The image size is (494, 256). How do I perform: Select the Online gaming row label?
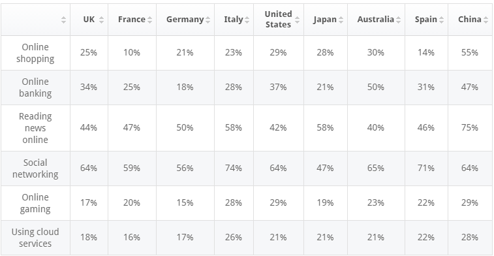pos(35,202)
